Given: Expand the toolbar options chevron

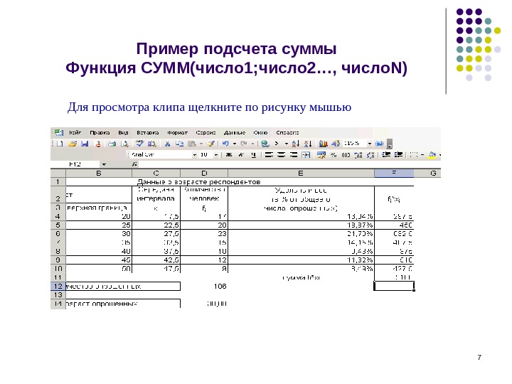Looking at the screenshot, I should [390, 144].
